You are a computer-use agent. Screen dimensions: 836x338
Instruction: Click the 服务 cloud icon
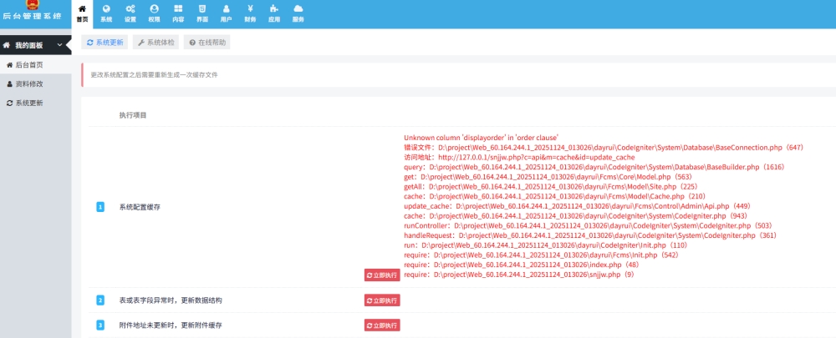point(298,13)
